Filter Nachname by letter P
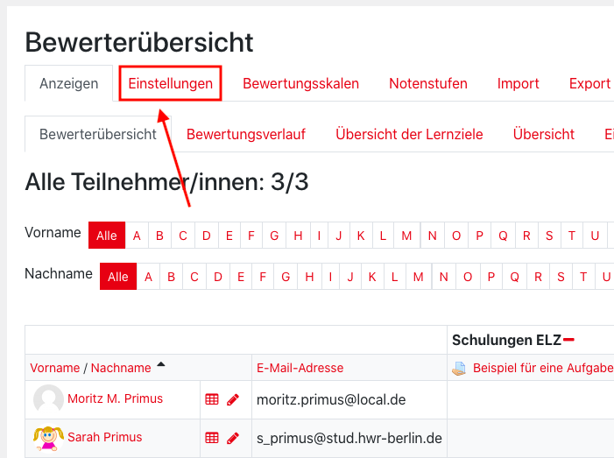614x458 pixels. [490, 278]
